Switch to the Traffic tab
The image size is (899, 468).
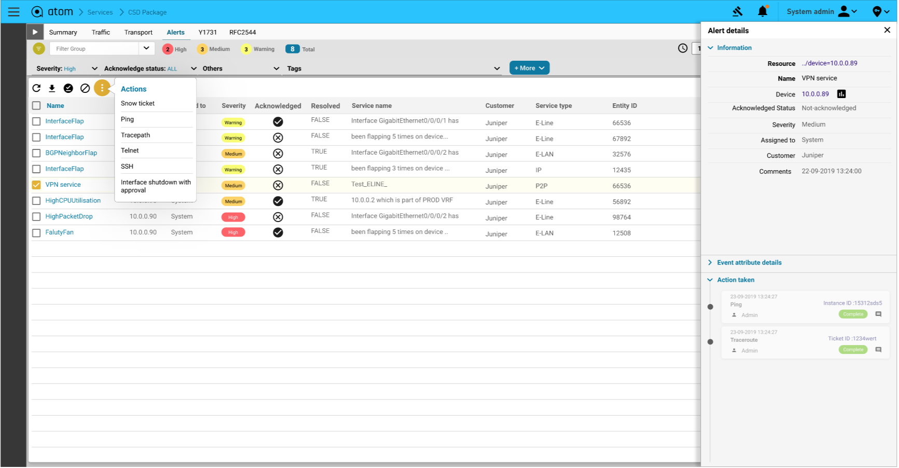[x=101, y=32]
